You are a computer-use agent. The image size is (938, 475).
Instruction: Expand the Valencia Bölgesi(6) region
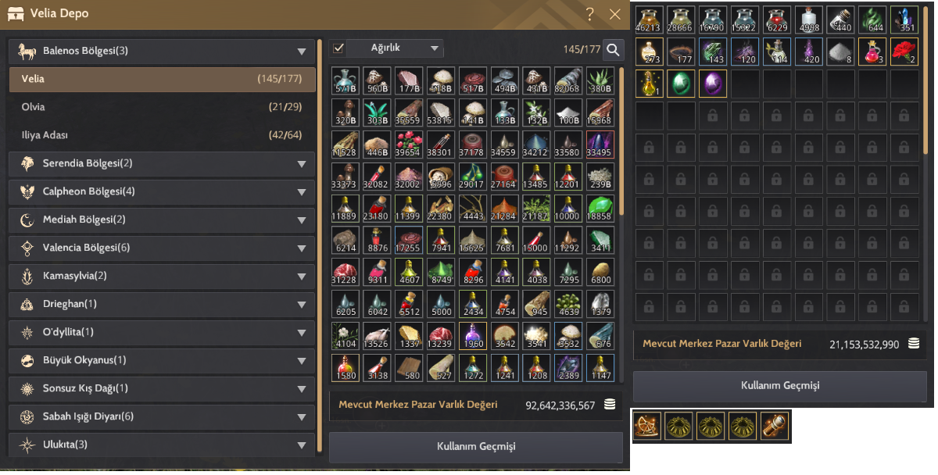click(162, 248)
